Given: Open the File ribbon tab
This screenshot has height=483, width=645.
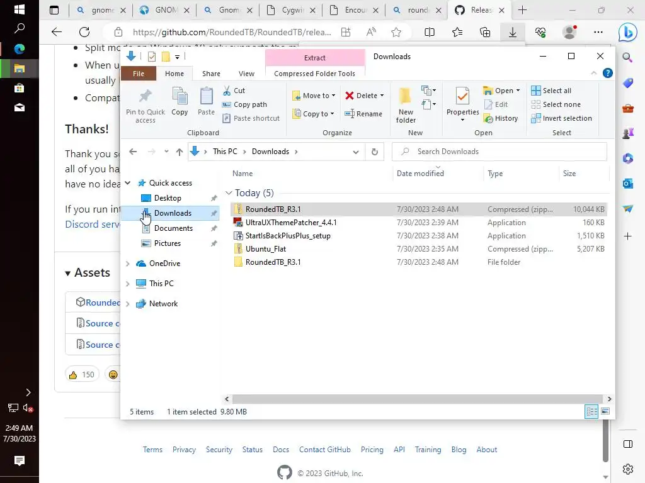Looking at the screenshot, I should (139, 74).
